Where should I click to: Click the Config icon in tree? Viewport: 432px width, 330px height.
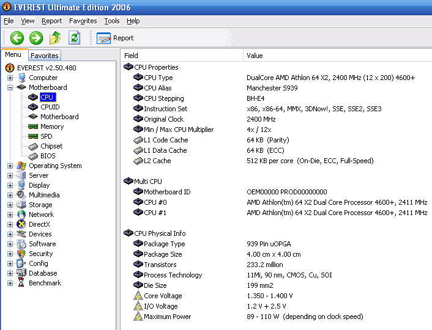tap(21, 263)
